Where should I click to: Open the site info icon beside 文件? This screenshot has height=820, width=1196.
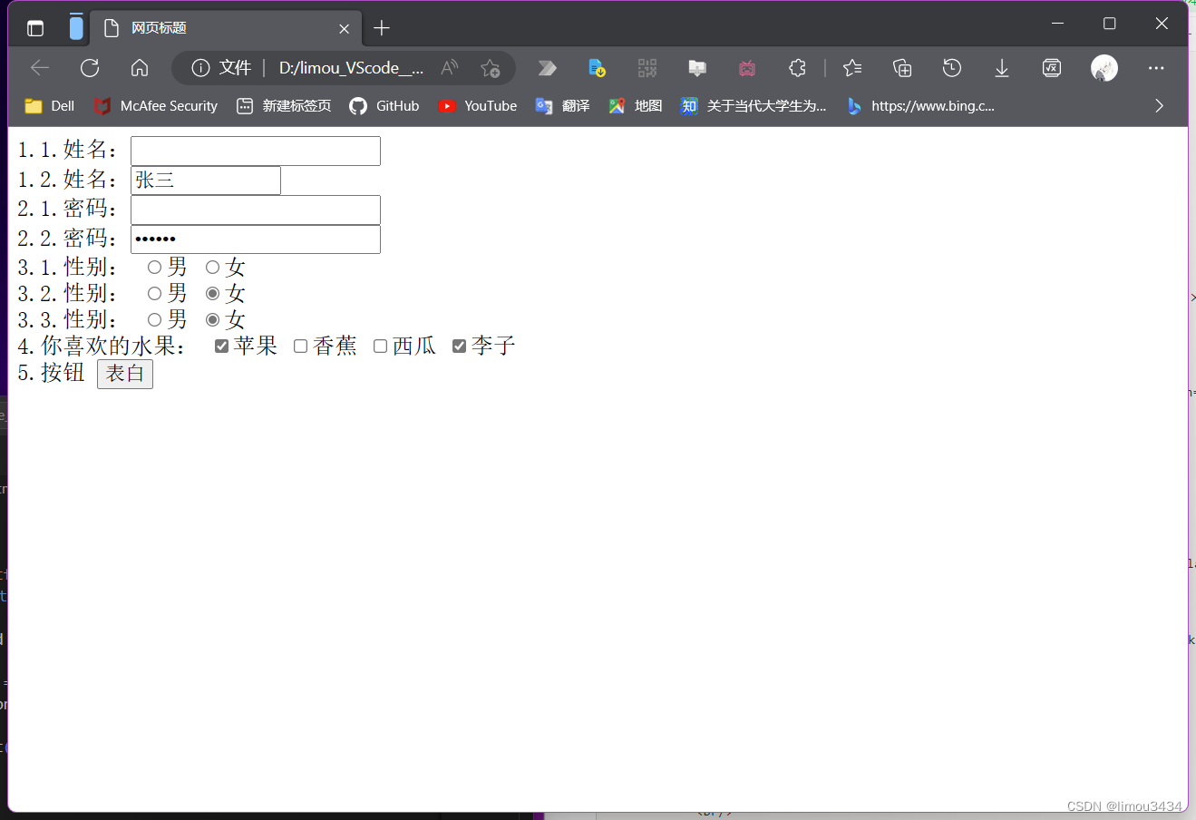pyautogui.click(x=200, y=68)
